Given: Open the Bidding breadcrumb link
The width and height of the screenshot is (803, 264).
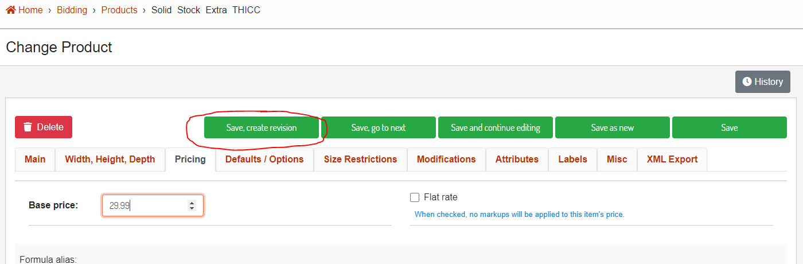Looking at the screenshot, I should tap(72, 10).
